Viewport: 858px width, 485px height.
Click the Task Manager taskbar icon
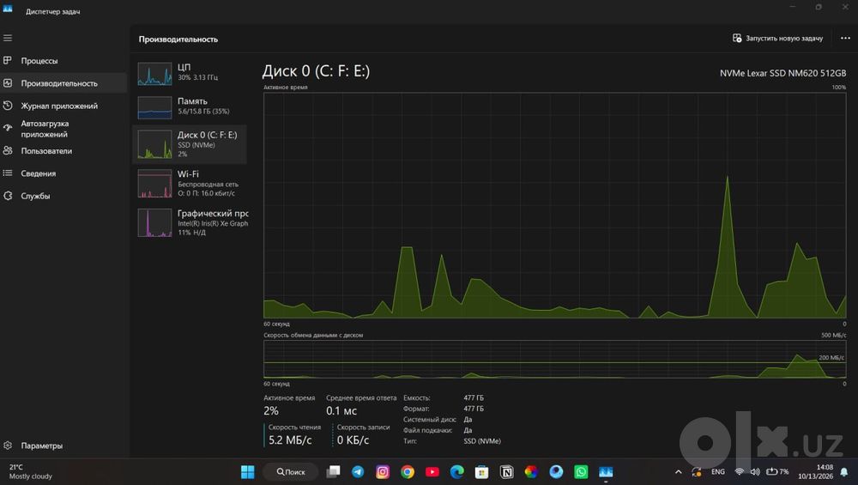[x=606, y=472]
